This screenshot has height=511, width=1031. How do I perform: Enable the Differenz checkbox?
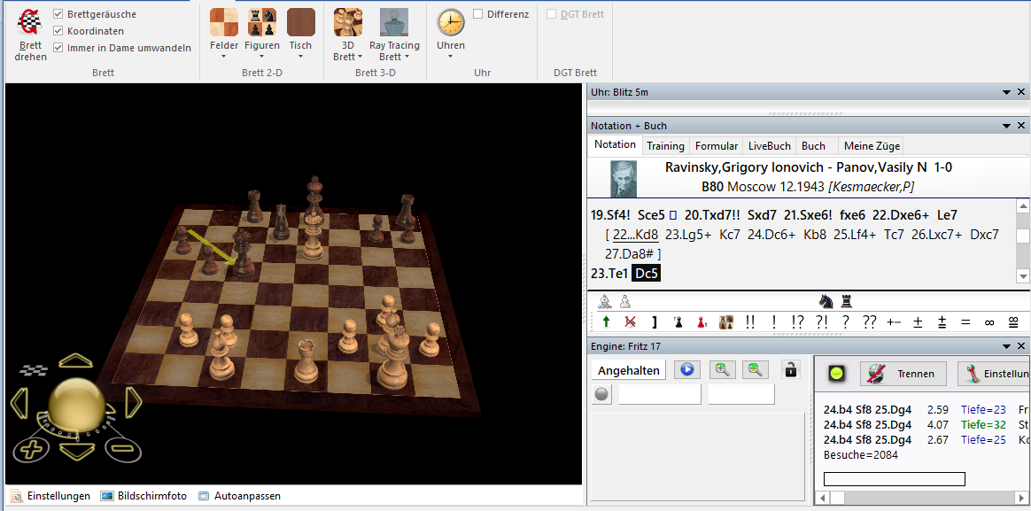pos(478,14)
